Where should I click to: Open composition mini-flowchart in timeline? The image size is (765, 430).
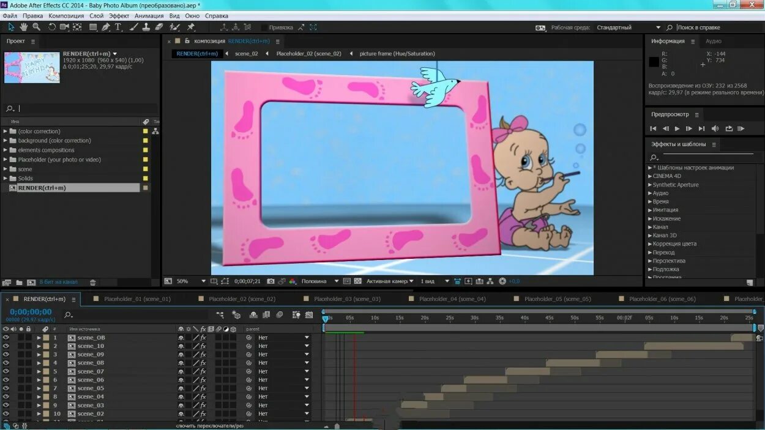[220, 314]
